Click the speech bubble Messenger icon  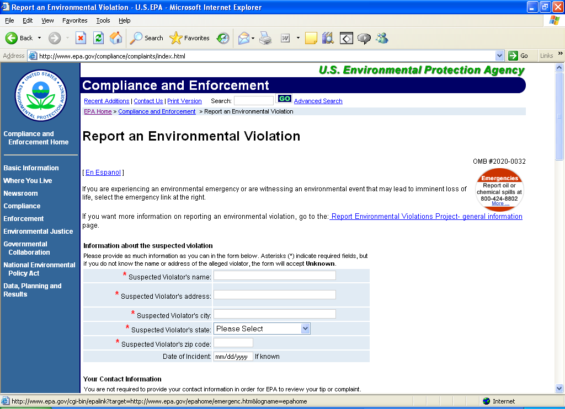coord(364,38)
